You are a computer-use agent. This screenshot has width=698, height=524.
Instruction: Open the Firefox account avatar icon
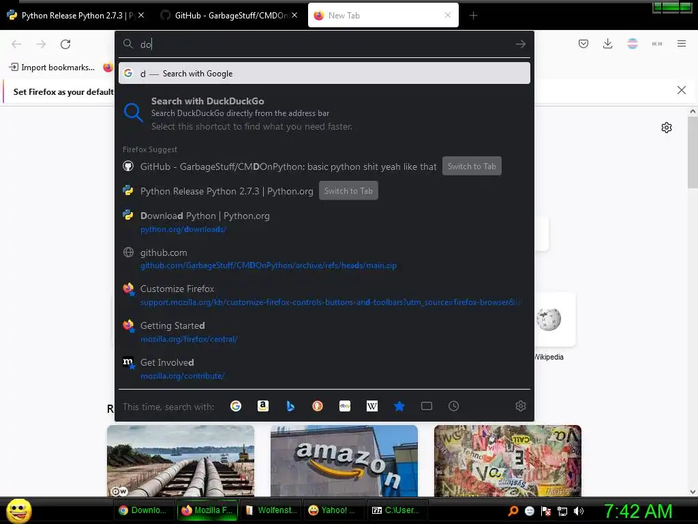tap(632, 44)
